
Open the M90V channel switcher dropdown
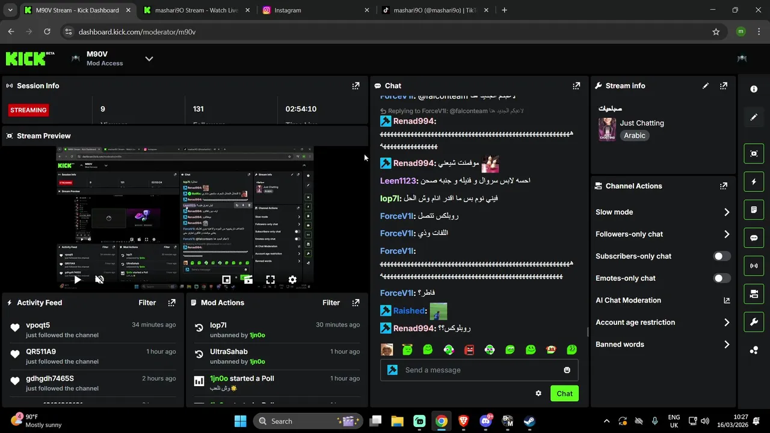149,58
